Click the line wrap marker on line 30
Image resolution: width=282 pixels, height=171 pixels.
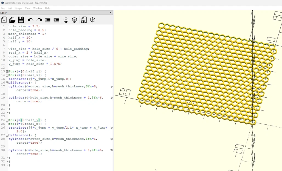pos(111,150)
